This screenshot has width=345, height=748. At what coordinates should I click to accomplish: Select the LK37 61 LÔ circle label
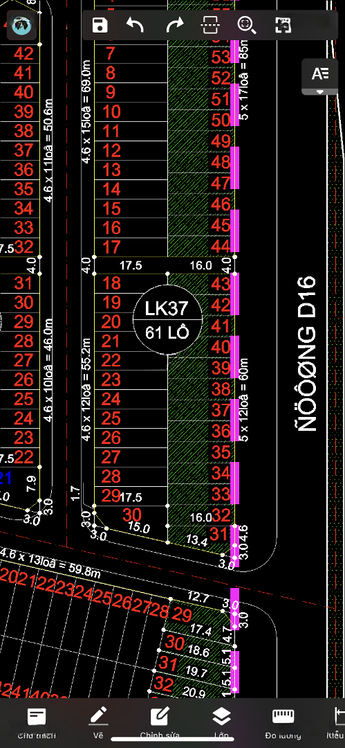167,319
